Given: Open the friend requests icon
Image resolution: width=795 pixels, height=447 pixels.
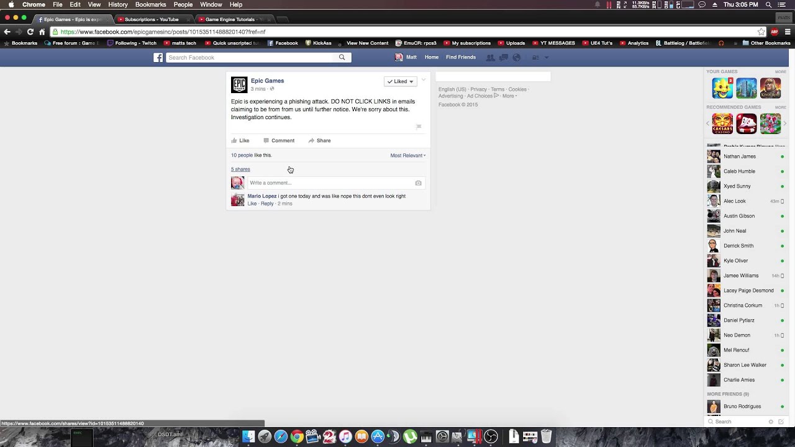Looking at the screenshot, I should coord(491,57).
